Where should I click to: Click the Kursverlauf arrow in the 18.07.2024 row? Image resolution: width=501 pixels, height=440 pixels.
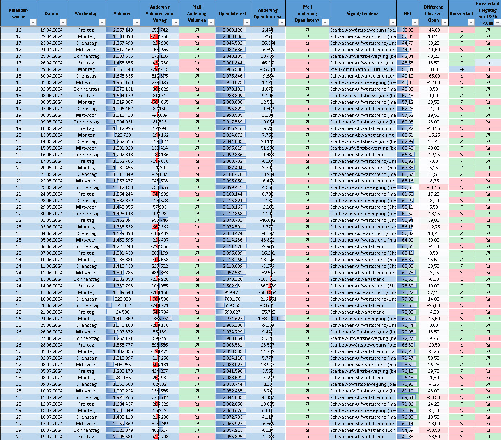pos(462,430)
